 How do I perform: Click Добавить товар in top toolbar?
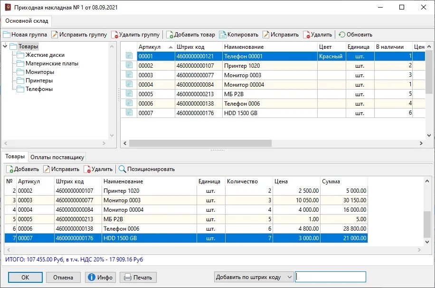(191, 35)
